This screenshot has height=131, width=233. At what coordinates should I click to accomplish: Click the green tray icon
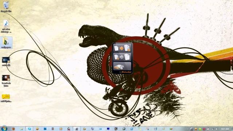(200, 129)
